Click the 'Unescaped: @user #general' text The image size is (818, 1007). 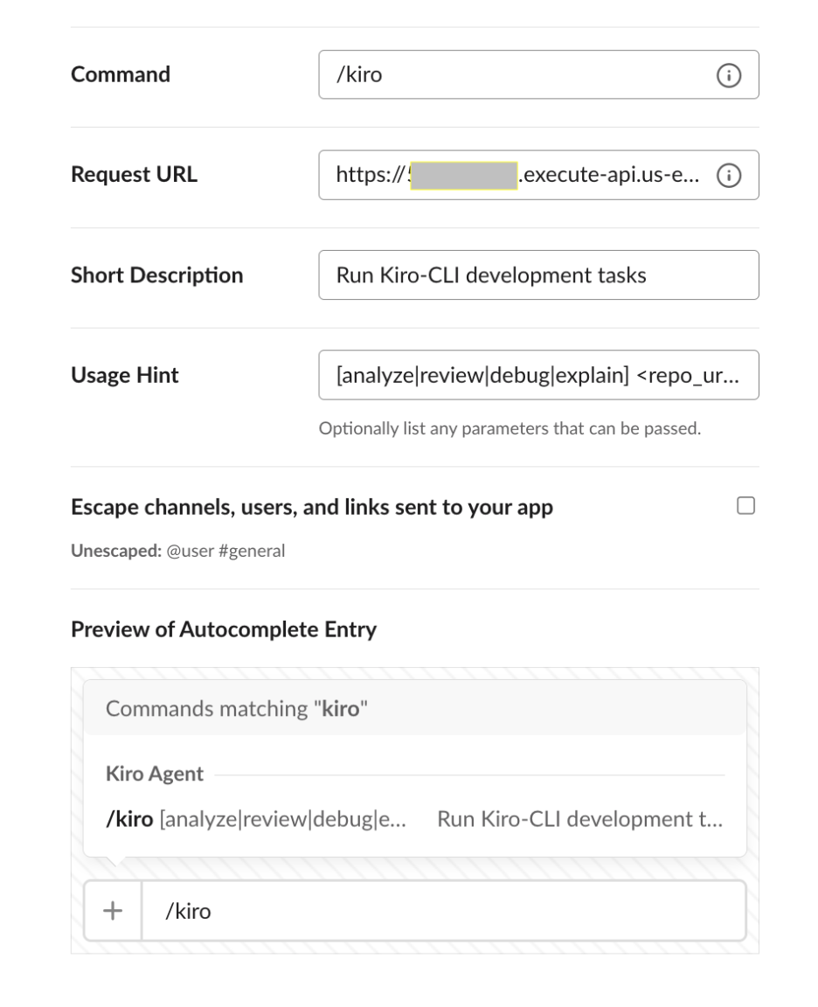coord(178,551)
